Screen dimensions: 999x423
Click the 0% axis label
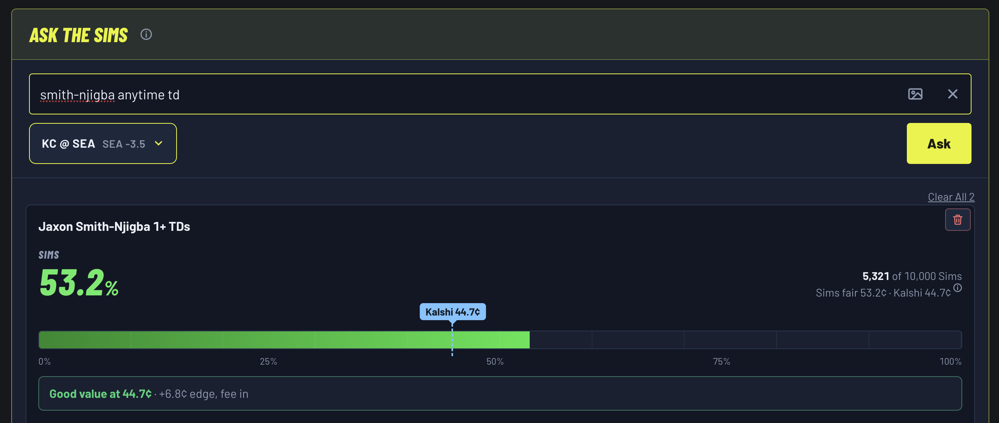pos(45,362)
